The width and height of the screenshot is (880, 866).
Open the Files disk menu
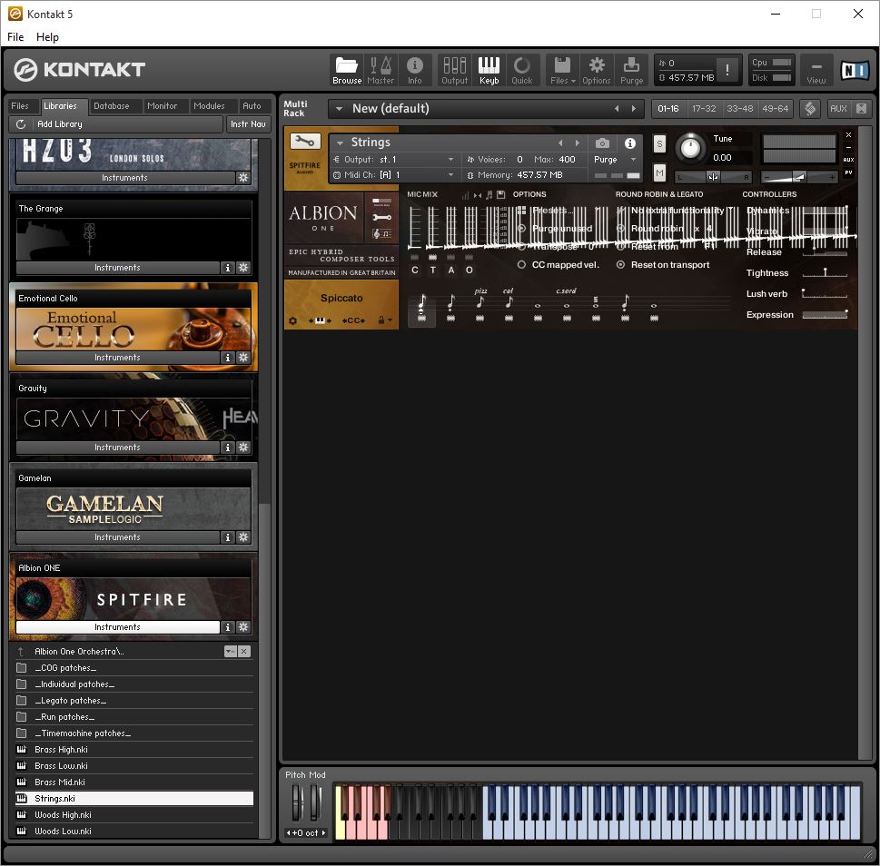[x=562, y=70]
